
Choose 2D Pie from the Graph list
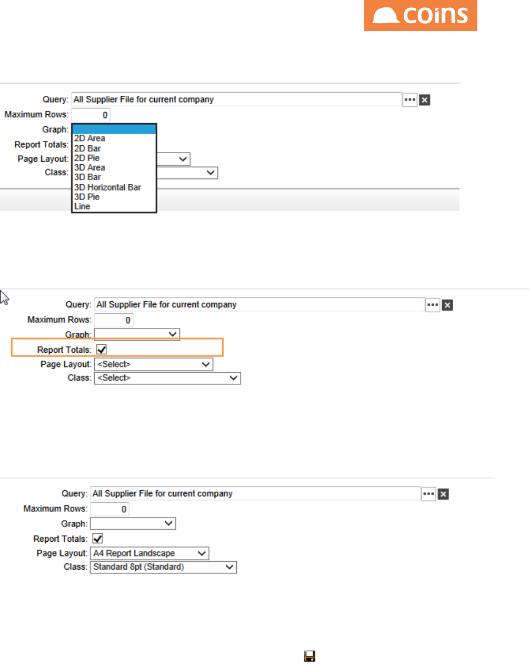pyautogui.click(x=87, y=158)
